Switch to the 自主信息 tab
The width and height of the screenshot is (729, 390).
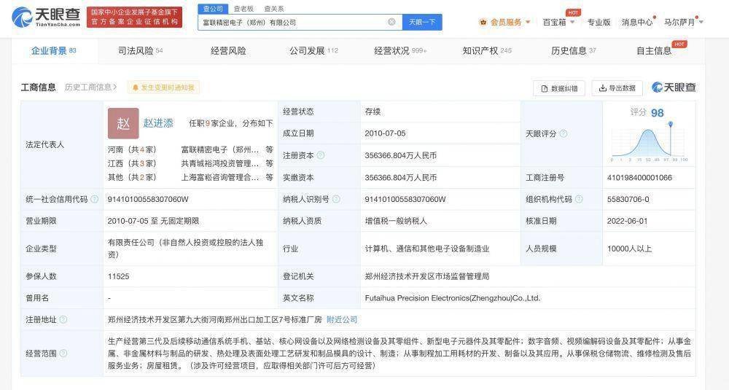(x=654, y=51)
